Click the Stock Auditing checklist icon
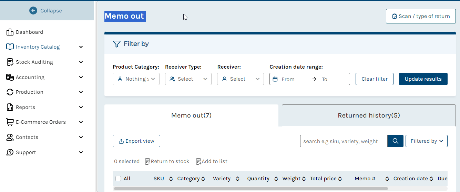The width and height of the screenshot is (460, 192). pos(10,62)
